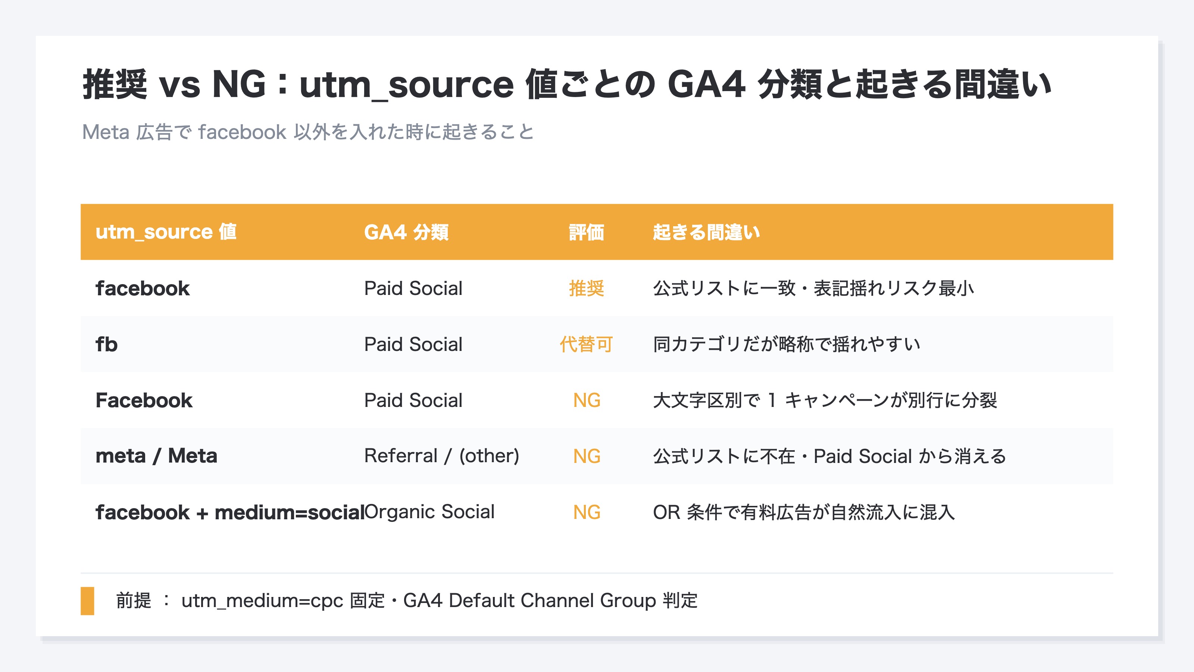Click 'Paid Social' in the capitalized Facebook row
The width and height of the screenshot is (1194, 672).
pyautogui.click(x=413, y=400)
